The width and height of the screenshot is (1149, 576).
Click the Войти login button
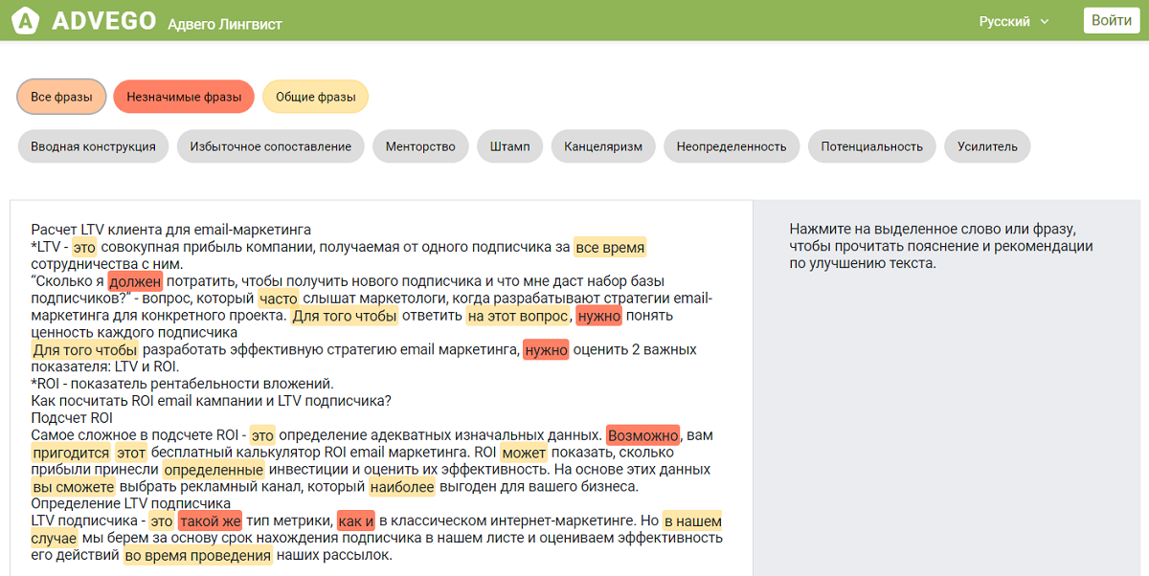(1111, 20)
